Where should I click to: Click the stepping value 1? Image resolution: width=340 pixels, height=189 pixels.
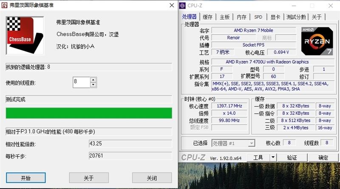click(324, 69)
